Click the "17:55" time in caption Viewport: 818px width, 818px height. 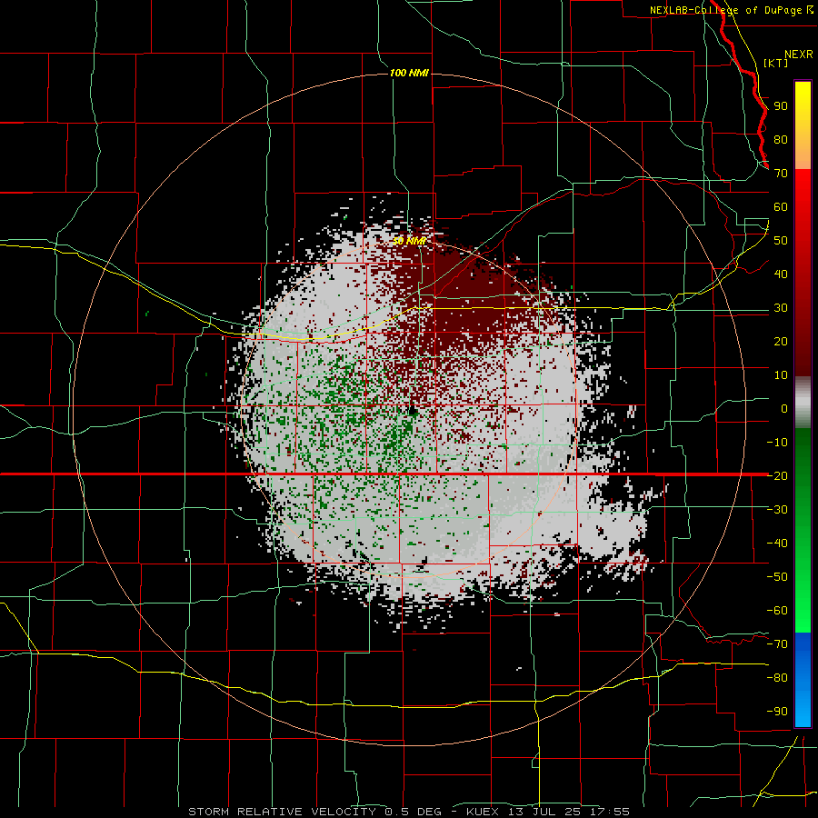click(611, 812)
